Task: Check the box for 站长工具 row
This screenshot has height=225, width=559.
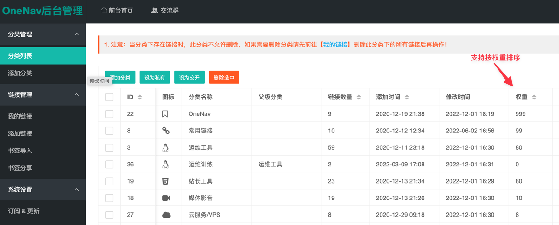Action: click(109, 181)
